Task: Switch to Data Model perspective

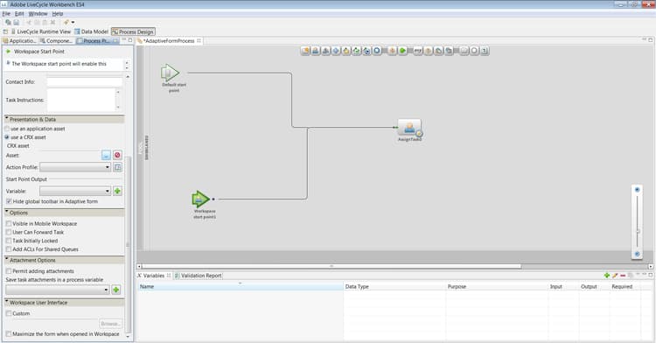Action: 91,31
